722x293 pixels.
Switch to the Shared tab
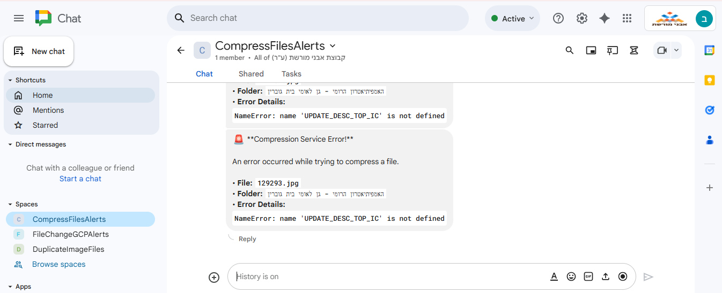pyautogui.click(x=251, y=74)
